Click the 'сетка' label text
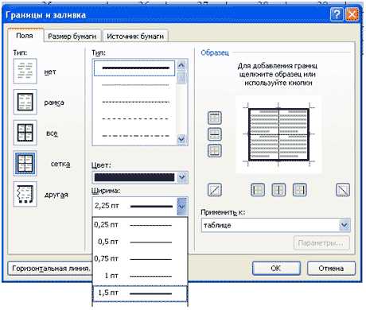This screenshot has width=366, height=310. pyautogui.click(x=60, y=164)
